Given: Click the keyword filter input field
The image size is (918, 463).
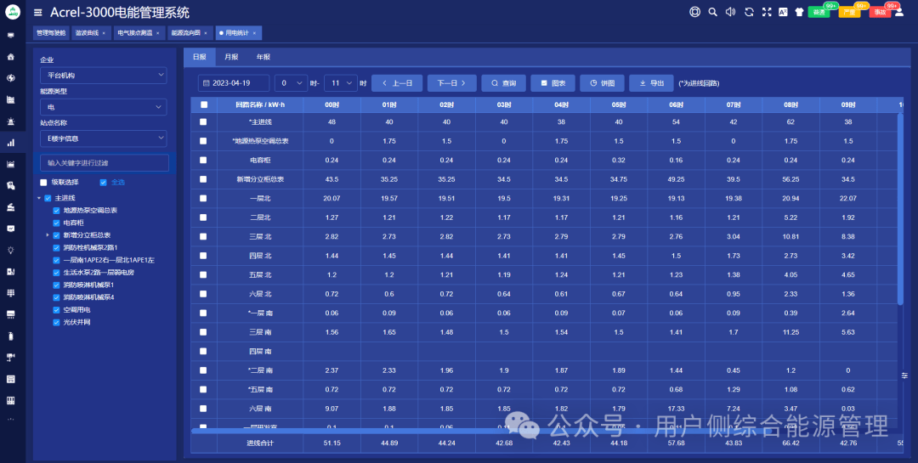Looking at the screenshot, I should [x=105, y=163].
